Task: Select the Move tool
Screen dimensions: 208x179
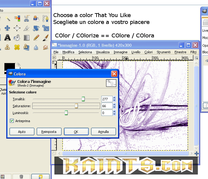Action: pyautogui.click(x=7, y=28)
